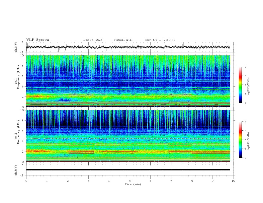Click the lower color scale bar beside ch.2

(x=240, y=140)
